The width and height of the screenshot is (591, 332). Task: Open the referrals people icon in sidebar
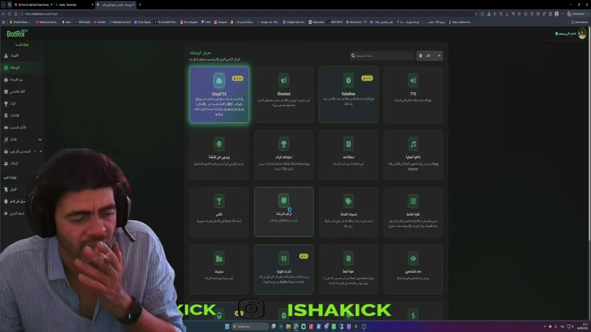pyautogui.click(x=6, y=163)
